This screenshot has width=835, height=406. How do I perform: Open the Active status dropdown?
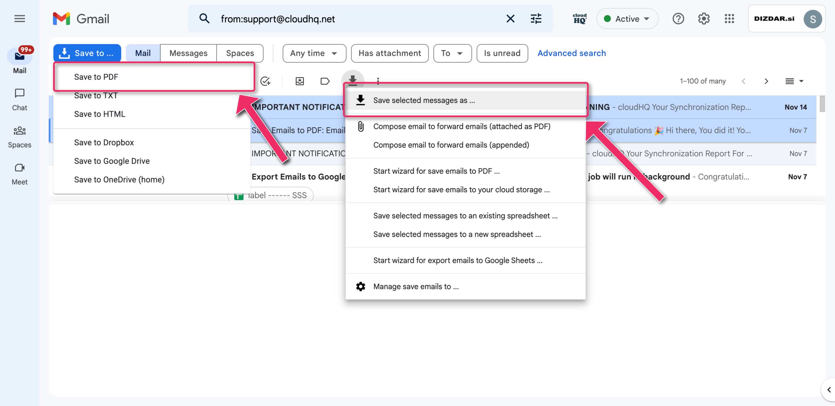pos(627,19)
